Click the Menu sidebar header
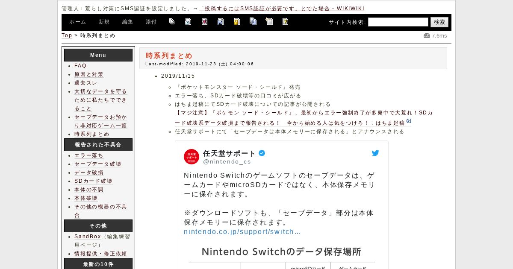This screenshot has height=269, width=513. tap(98, 55)
